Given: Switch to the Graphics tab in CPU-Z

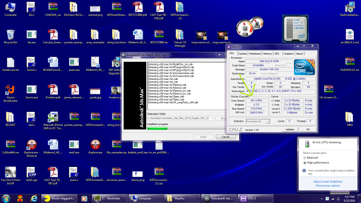Looking at the screenshot, I should point(288,54).
